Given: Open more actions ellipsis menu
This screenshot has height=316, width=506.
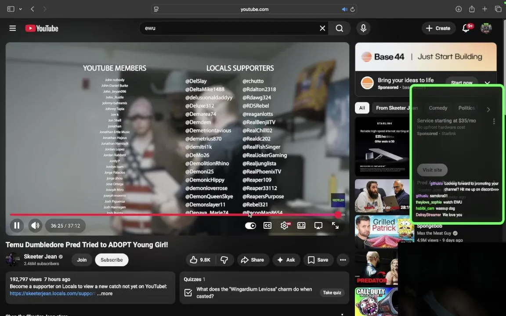Looking at the screenshot, I should pyautogui.click(x=343, y=260).
